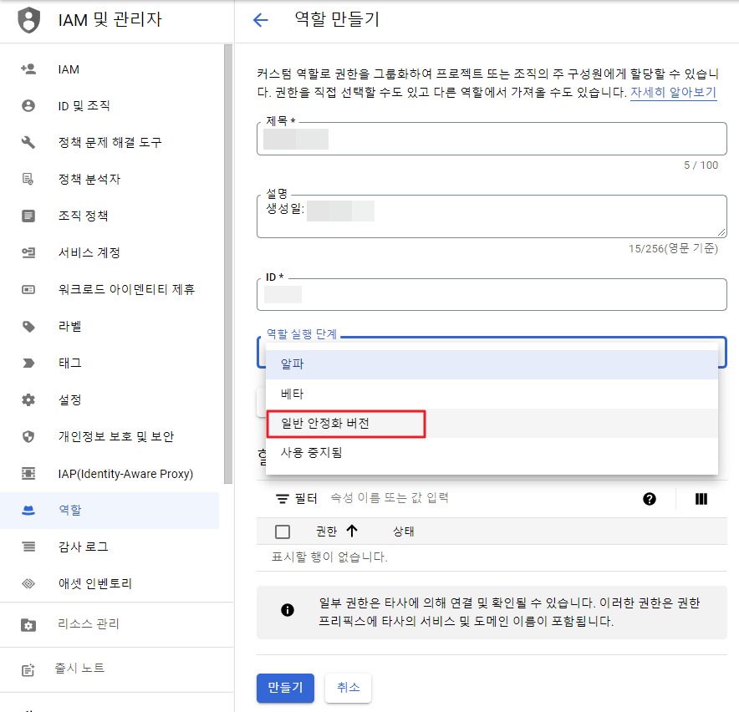Screen dimensions: 739x712
Task: Click the 설정 gear icon in sidebar
Action: point(28,400)
